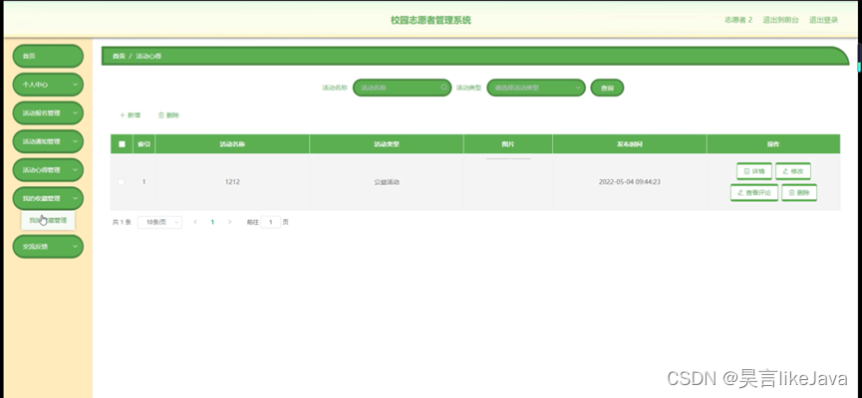Screen dimensions: 862x398
Task: Click the 公益活动 type cell
Action: 387,182
